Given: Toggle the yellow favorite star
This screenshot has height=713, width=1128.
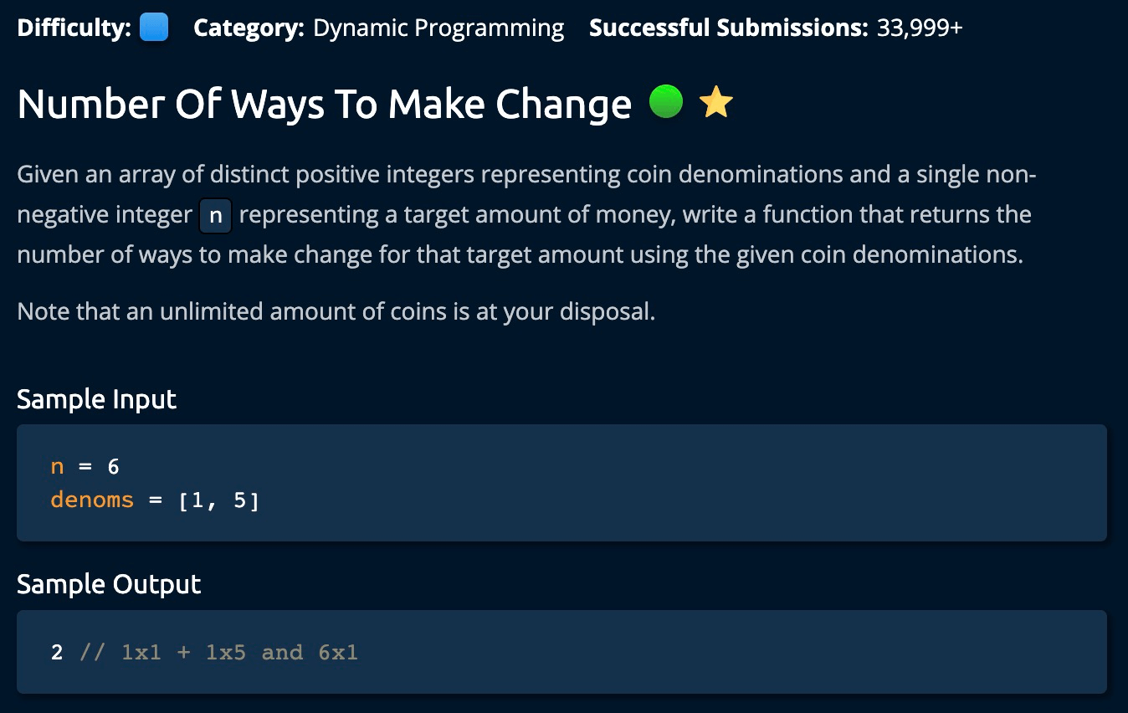Looking at the screenshot, I should [715, 103].
